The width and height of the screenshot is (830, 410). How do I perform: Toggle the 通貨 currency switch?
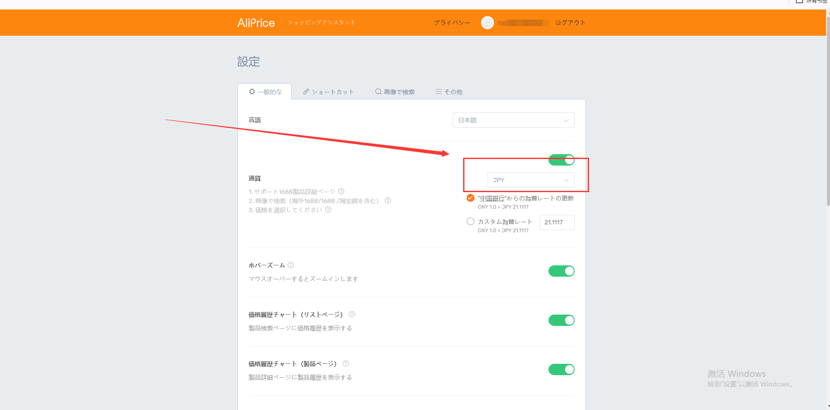561,160
